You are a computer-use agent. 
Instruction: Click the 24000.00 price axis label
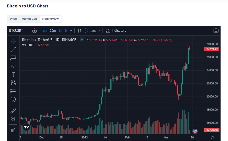[212, 70]
